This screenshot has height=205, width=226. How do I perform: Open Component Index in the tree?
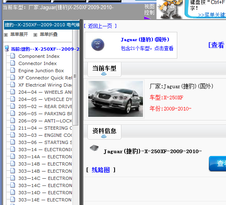(x=39, y=56)
